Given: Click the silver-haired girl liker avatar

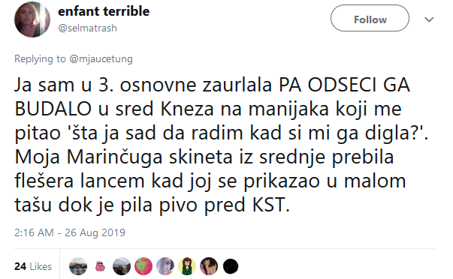Looking at the screenshot, I should (165, 266).
